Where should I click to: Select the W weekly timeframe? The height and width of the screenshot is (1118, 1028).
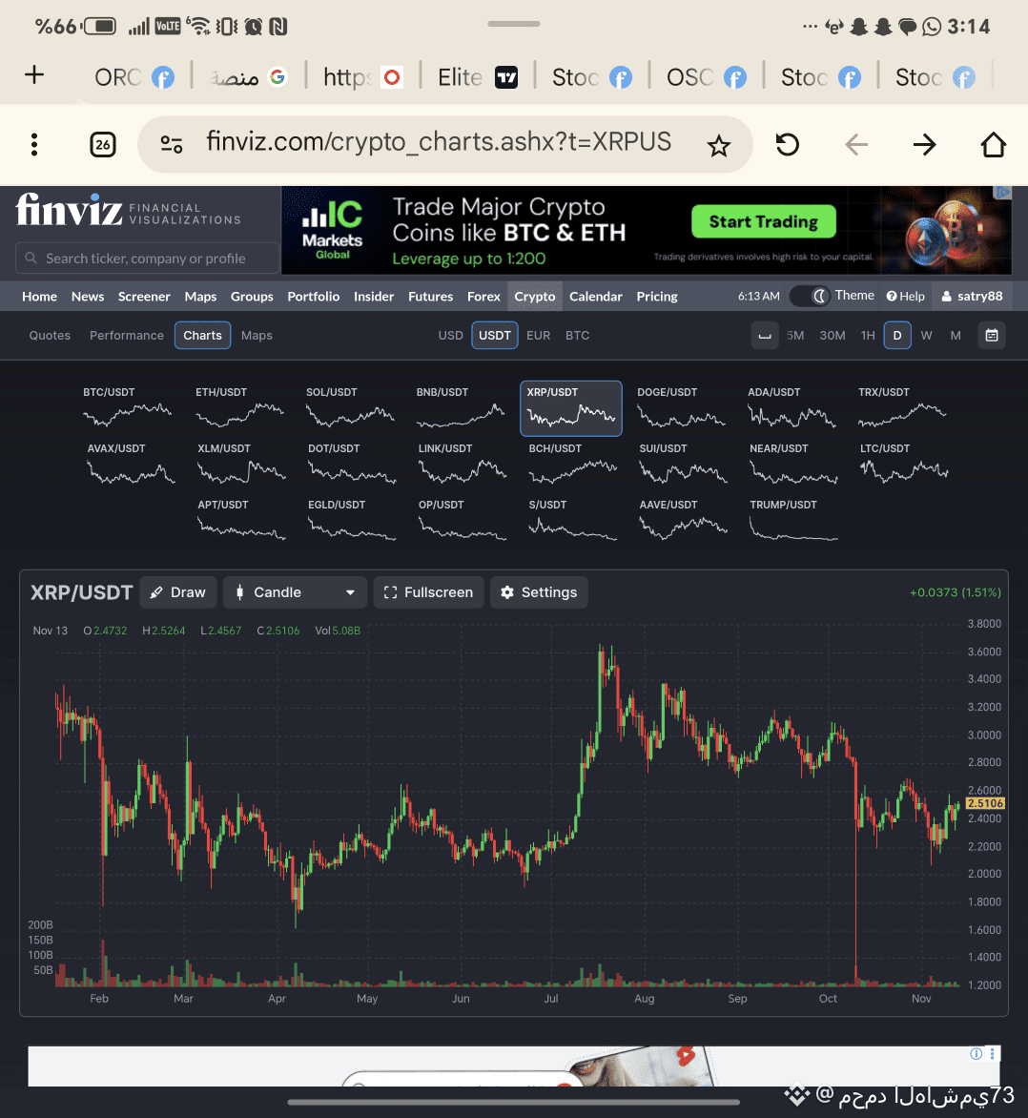[x=926, y=336]
